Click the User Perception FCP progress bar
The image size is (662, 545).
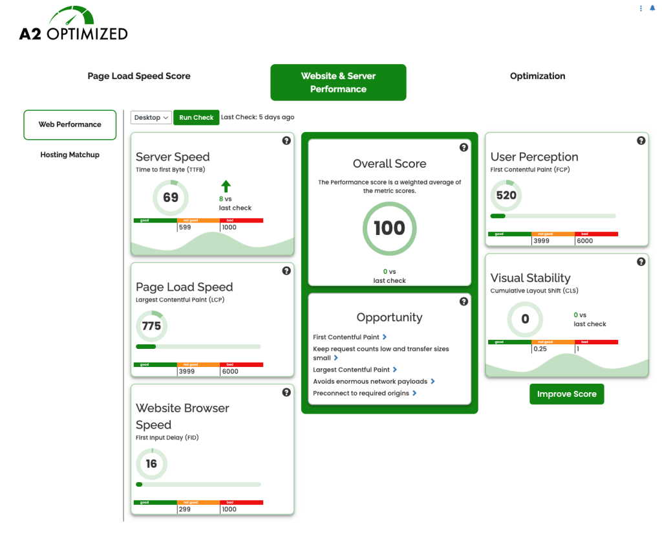point(552,215)
